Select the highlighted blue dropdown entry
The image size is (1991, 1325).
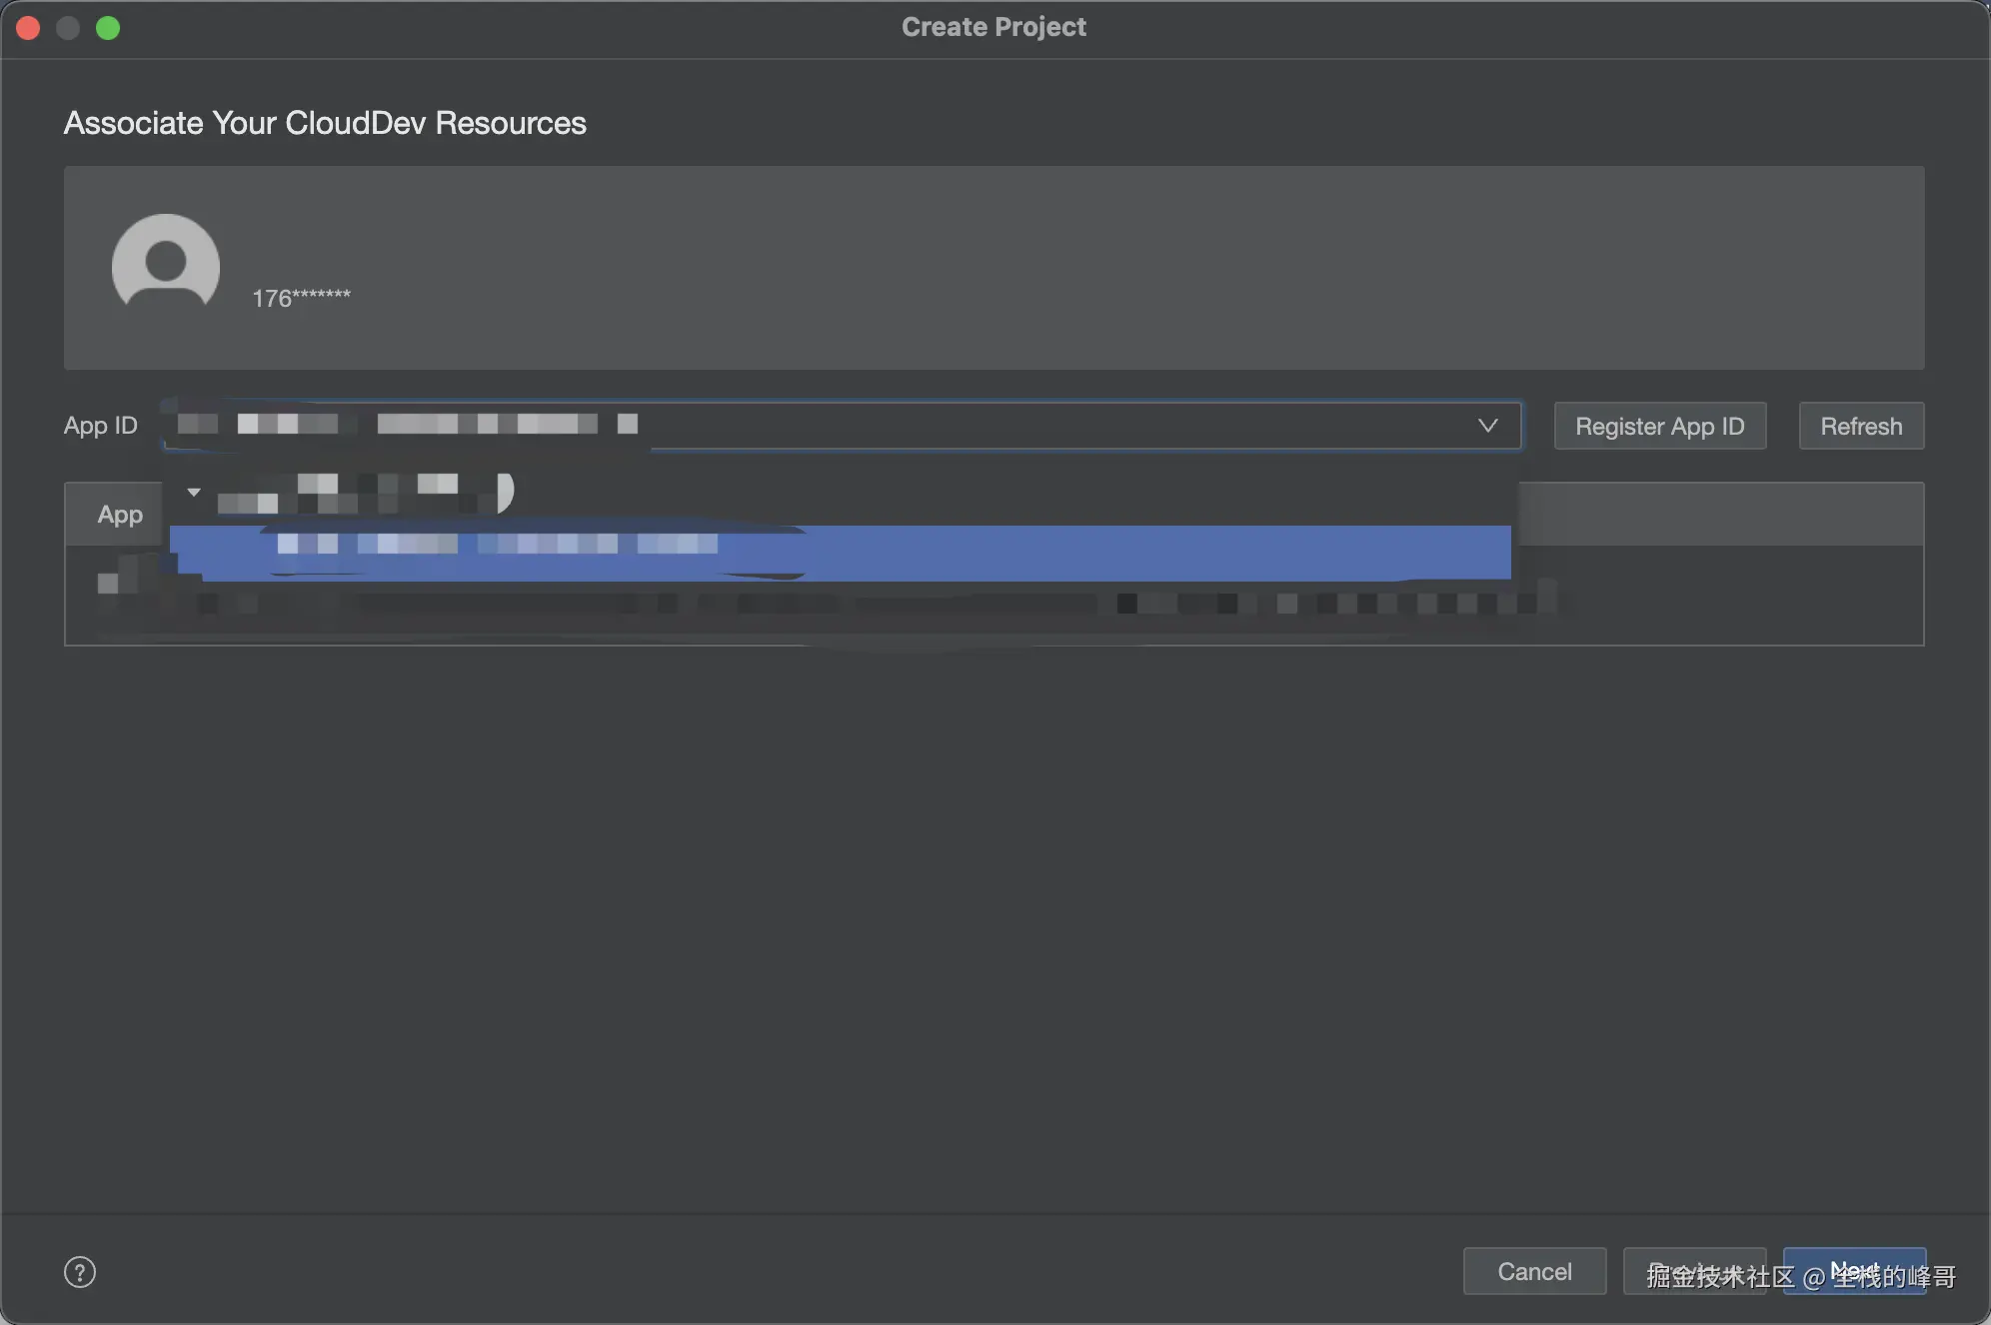840,553
